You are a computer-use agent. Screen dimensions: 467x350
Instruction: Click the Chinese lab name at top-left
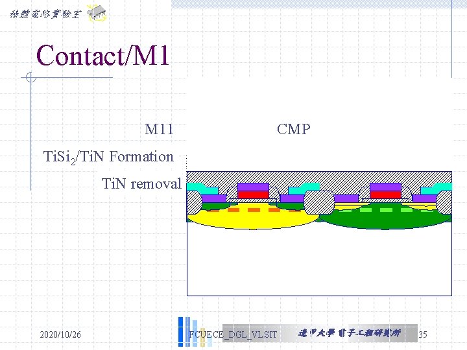45,14
